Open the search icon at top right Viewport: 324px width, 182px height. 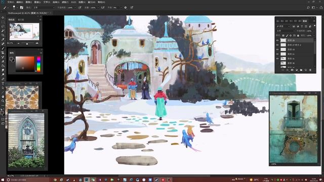(x=308, y=8)
